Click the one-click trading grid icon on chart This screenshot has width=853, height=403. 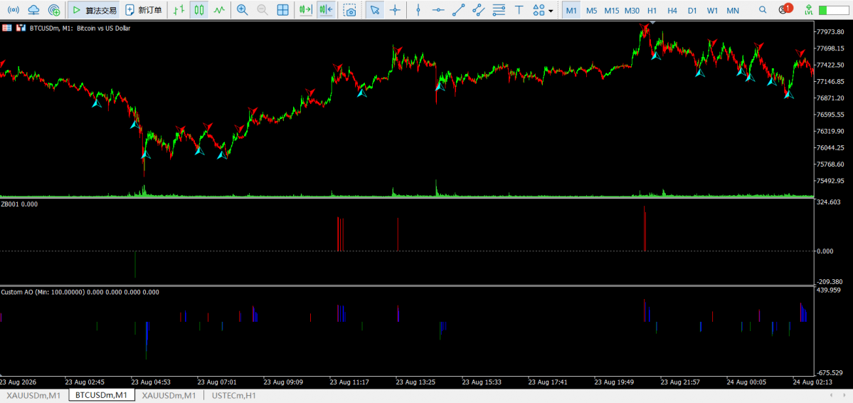(x=7, y=28)
